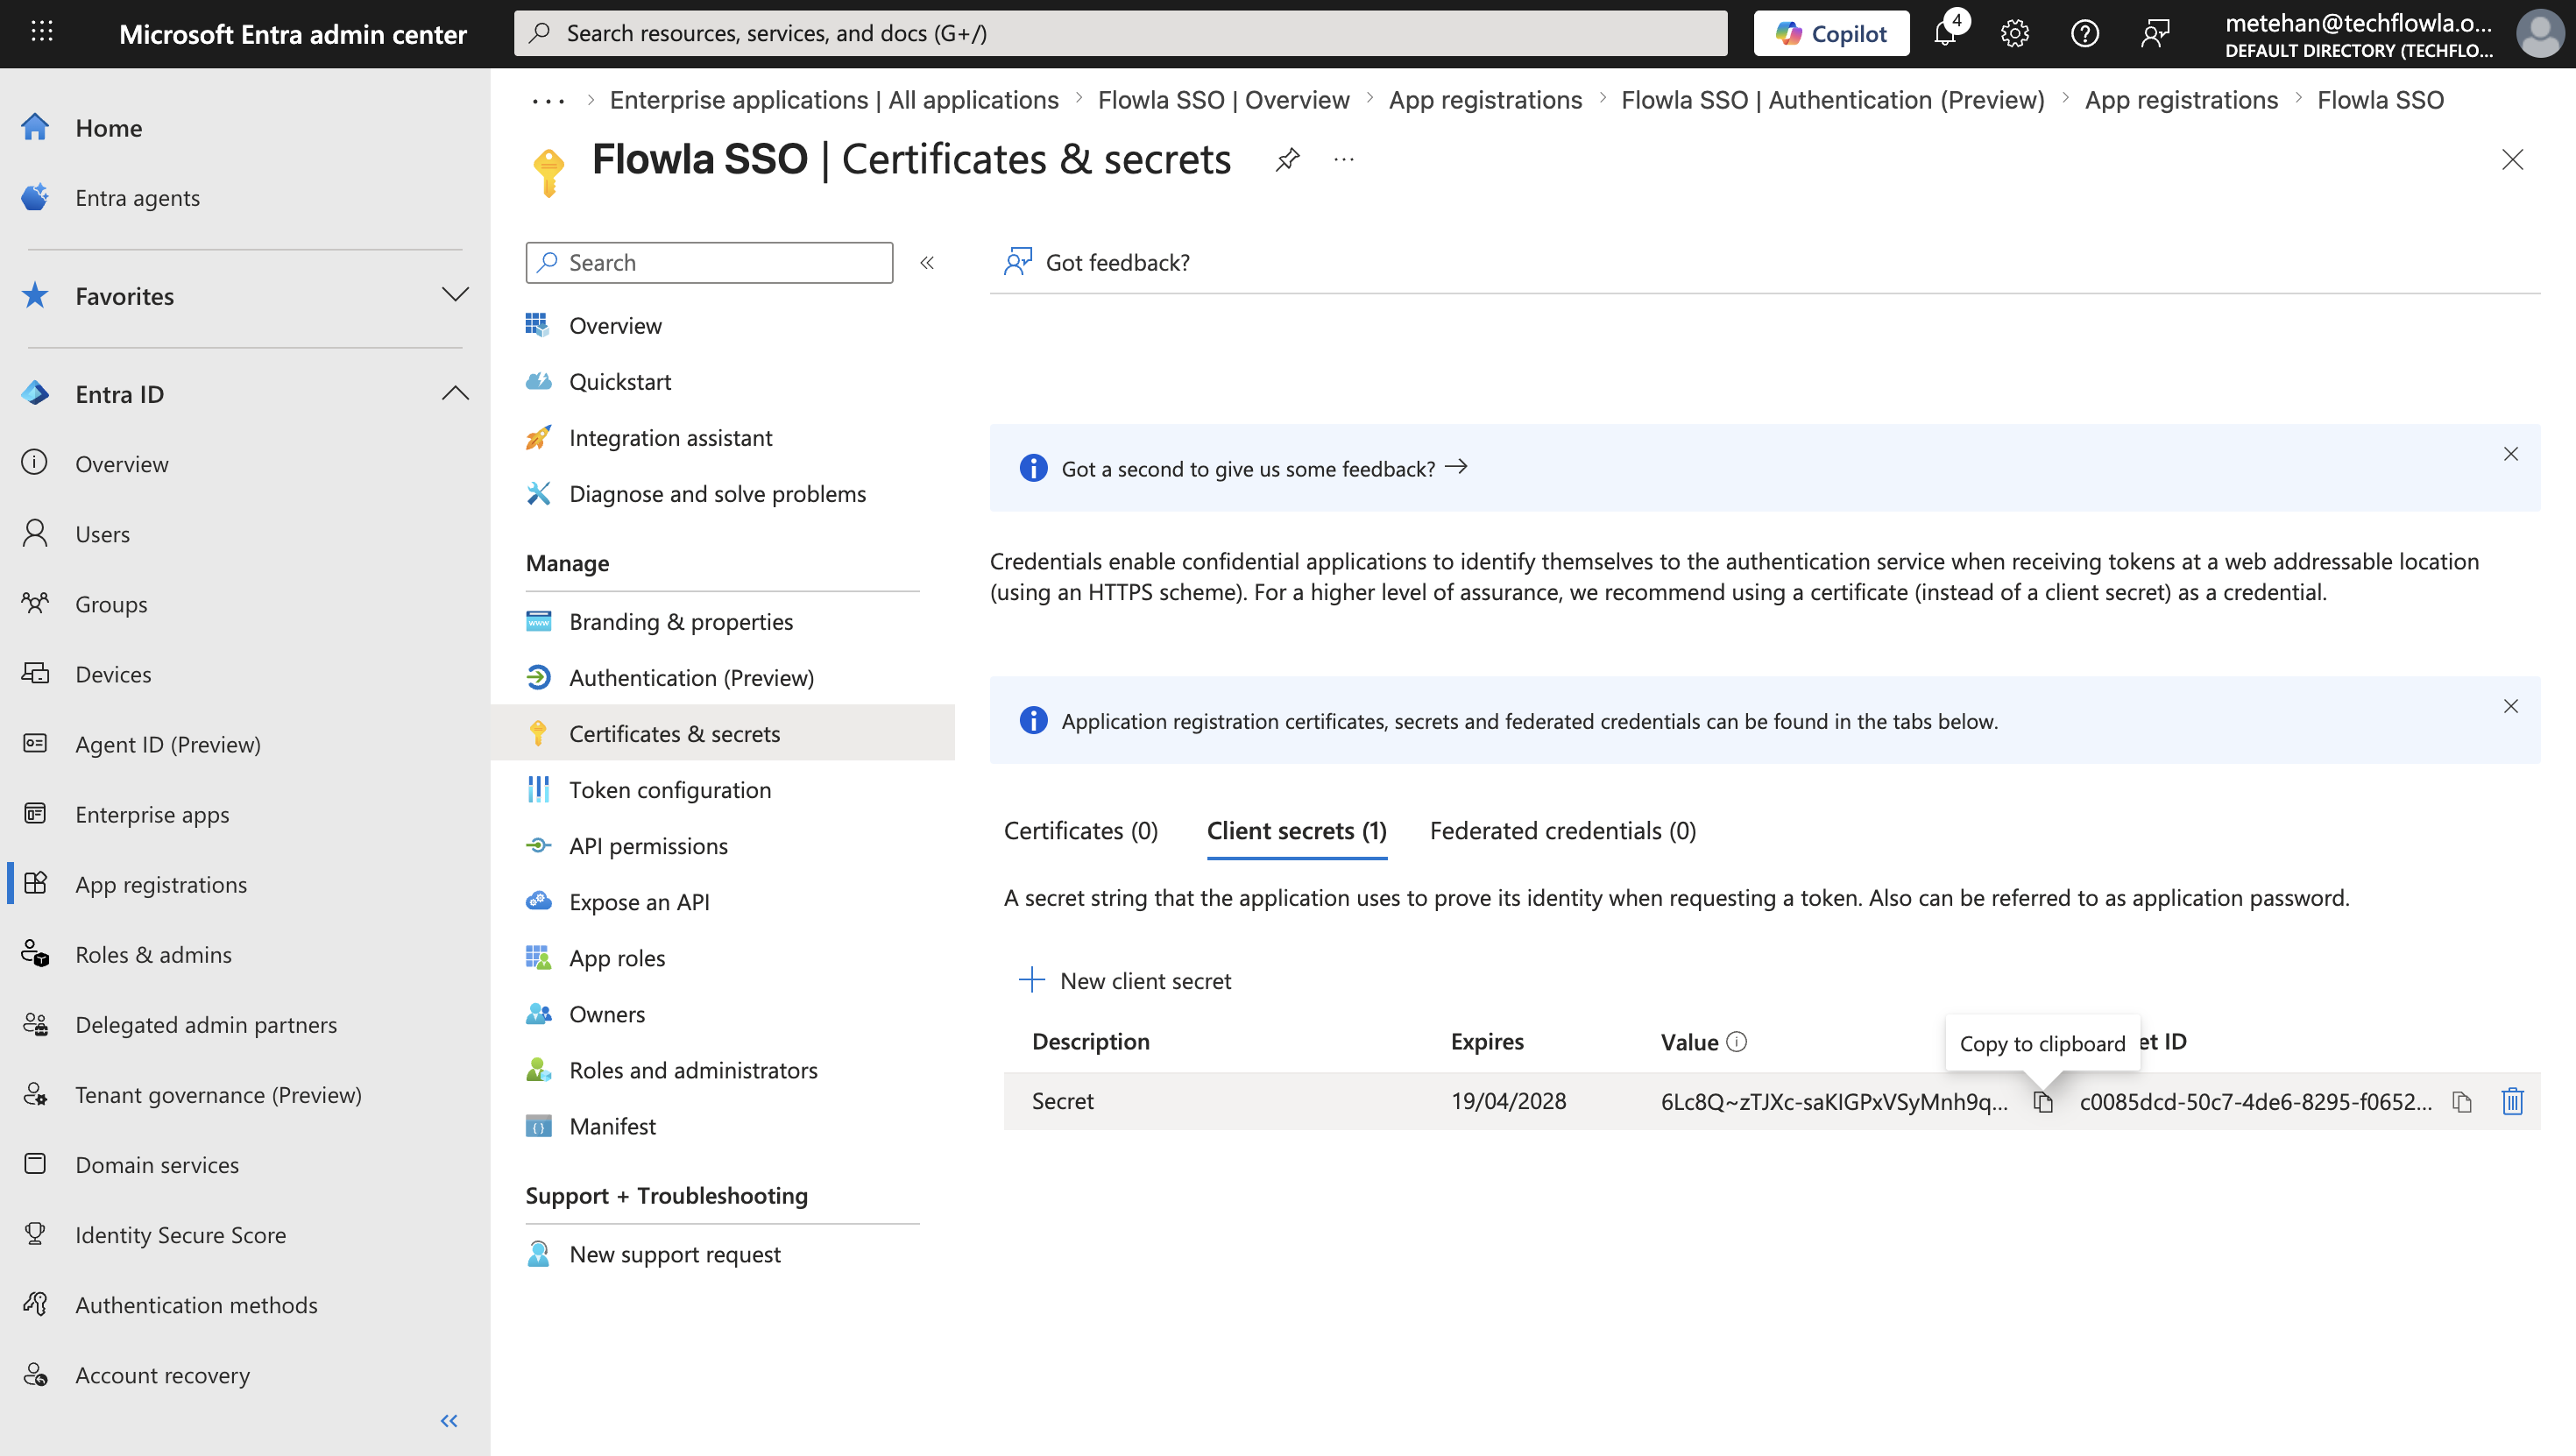
Task: Click the Got feedback? button
Action: pos(1096,262)
